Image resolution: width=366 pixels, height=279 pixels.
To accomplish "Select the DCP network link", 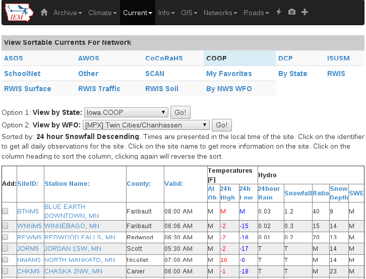I will (x=285, y=58).
